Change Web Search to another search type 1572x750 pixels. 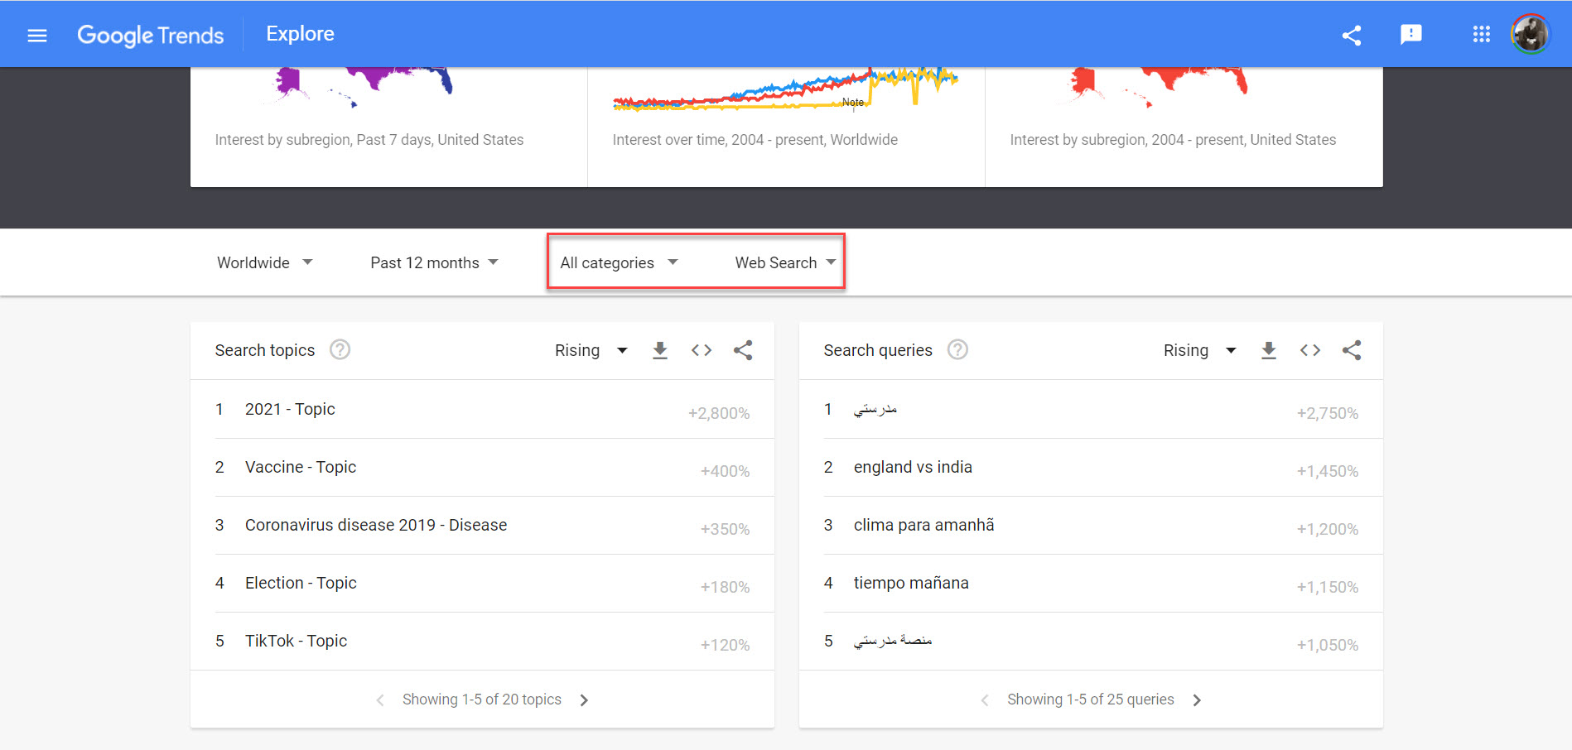(783, 262)
